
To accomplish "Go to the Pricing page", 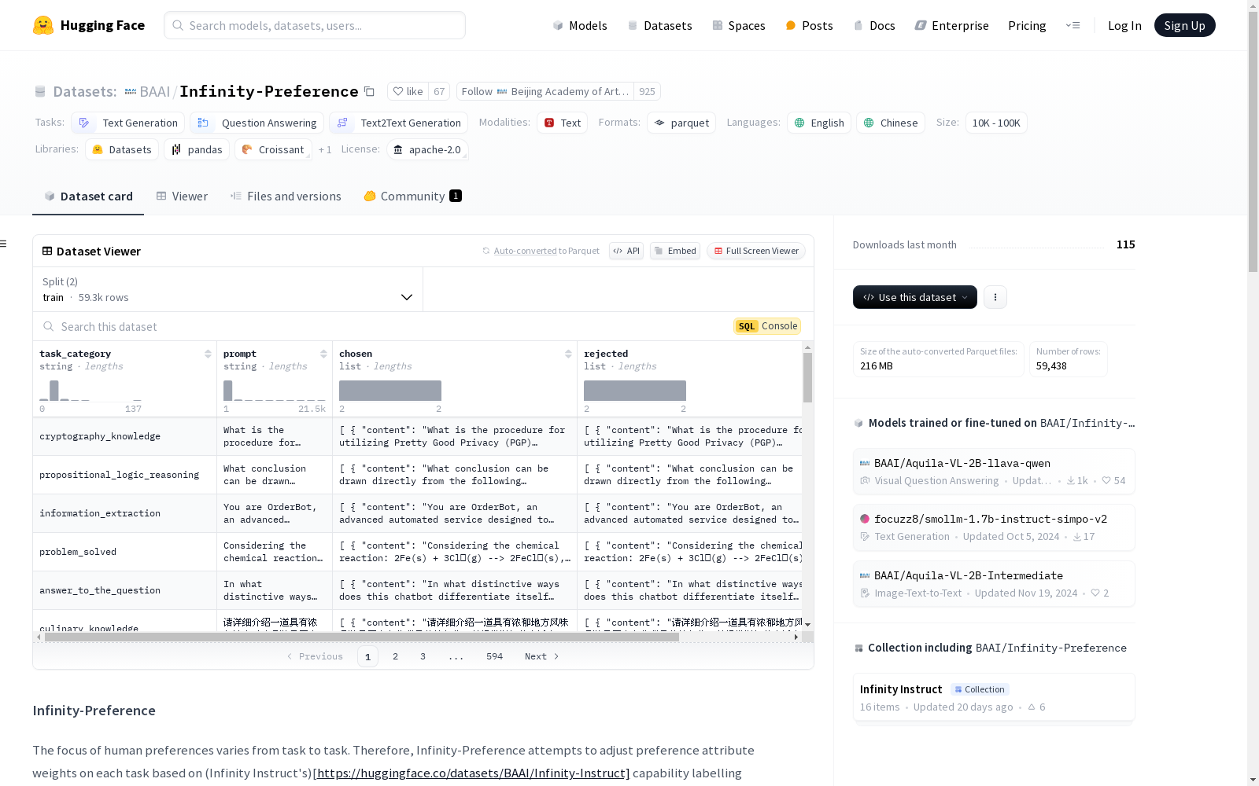I will coord(1027,25).
